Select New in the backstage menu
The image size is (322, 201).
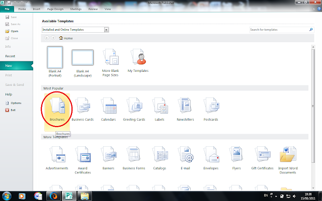[x=17, y=66]
